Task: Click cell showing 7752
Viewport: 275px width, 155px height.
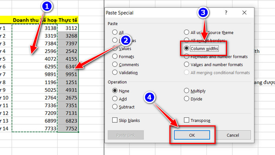Action: pyautogui.click(x=68, y=128)
